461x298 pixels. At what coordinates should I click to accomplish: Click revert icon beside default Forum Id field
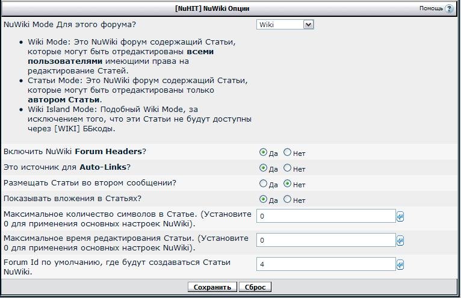400,264
